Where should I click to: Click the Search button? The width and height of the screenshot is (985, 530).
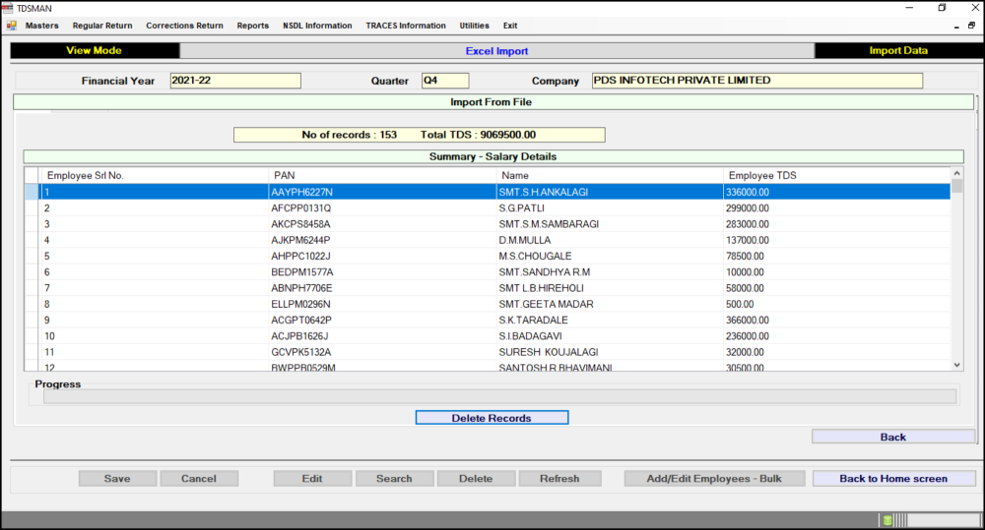coord(395,479)
